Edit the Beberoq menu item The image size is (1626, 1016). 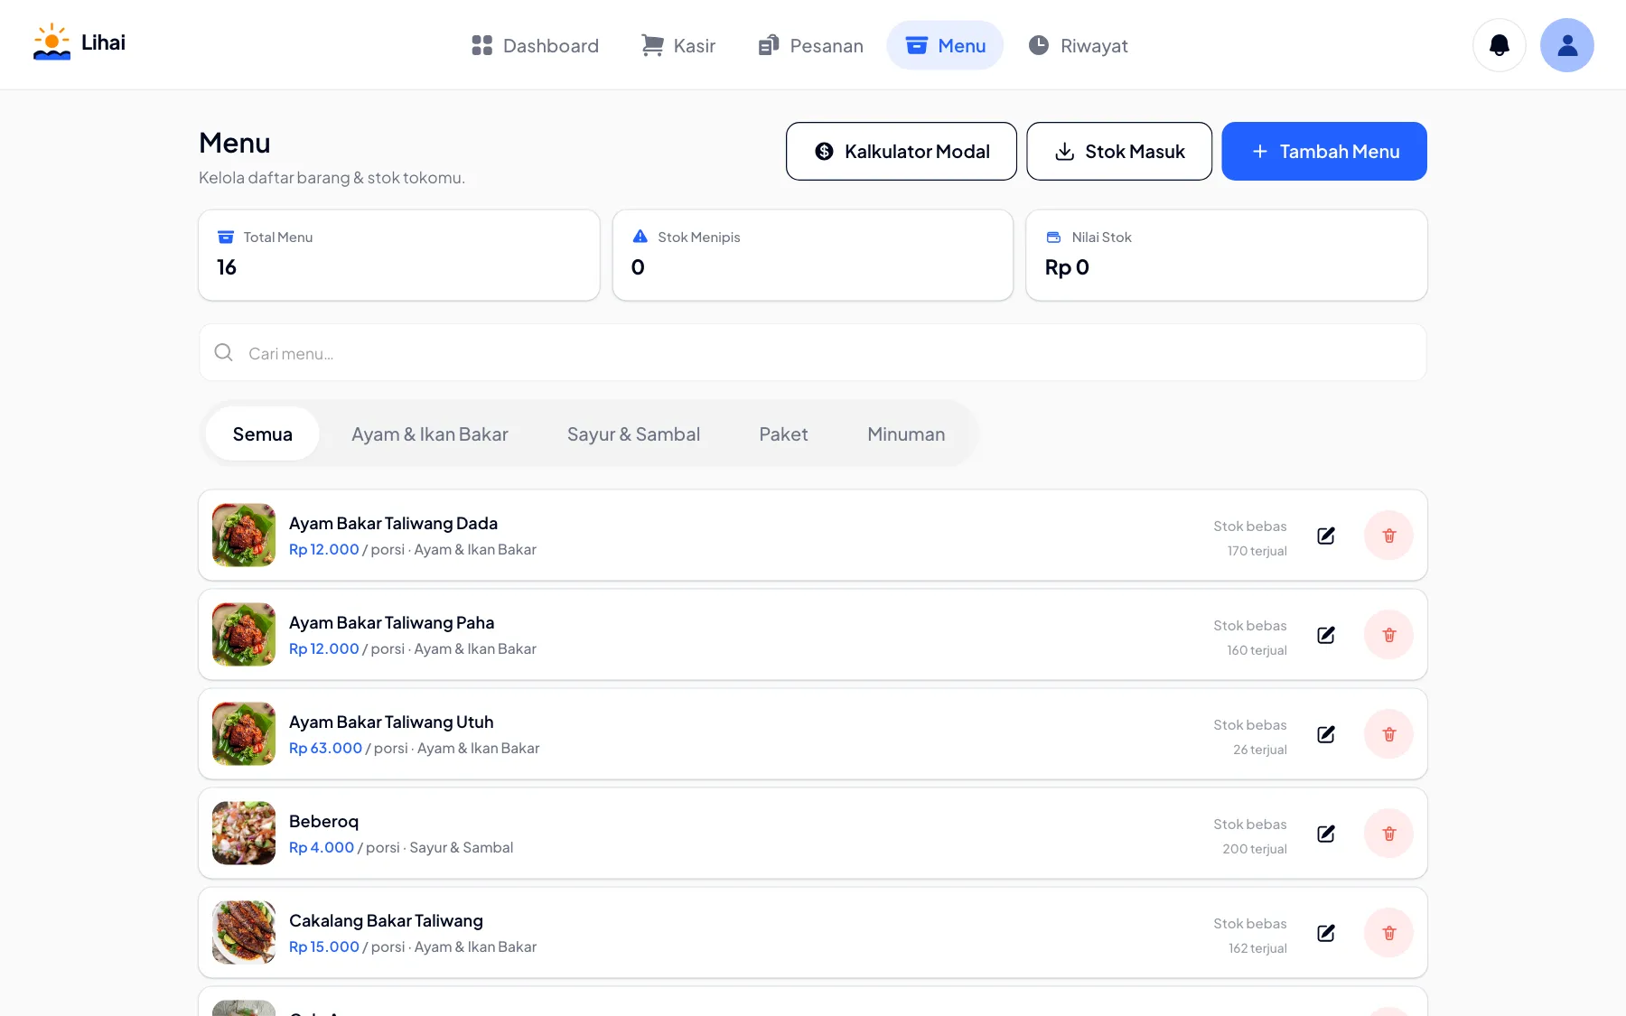pyautogui.click(x=1326, y=834)
